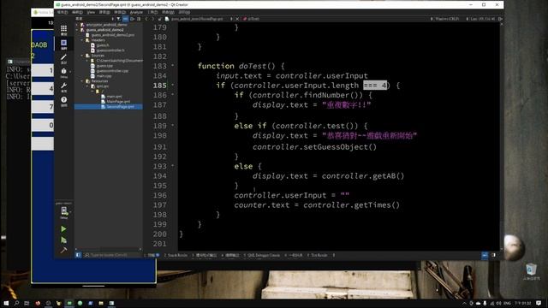Screen dimensions: 548x308
Task: Toggle synchronize with editor link icon
Action: tap(125, 19)
